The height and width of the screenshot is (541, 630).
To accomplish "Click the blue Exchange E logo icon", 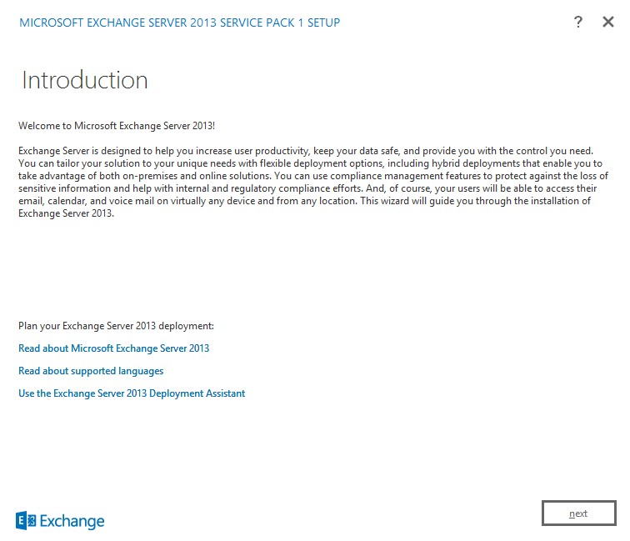I will (x=27, y=521).
